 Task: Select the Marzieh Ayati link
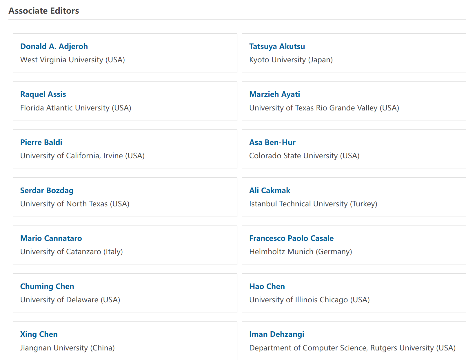click(x=274, y=94)
